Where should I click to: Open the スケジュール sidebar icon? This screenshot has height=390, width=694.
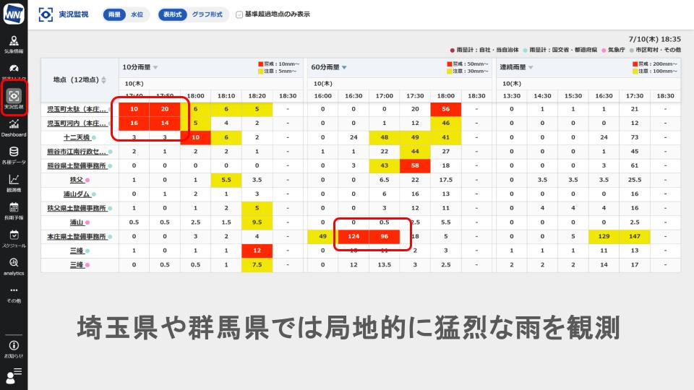14,238
